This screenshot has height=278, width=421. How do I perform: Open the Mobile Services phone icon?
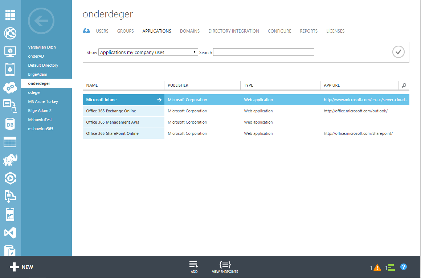click(x=10, y=70)
